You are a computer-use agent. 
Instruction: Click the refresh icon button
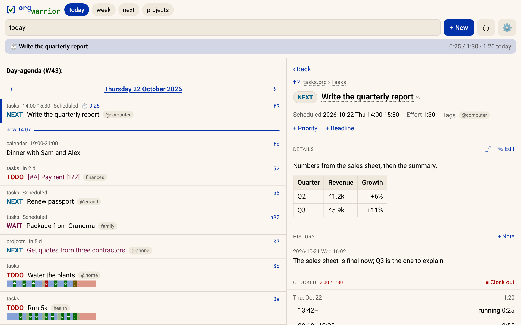(x=486, y=28)
